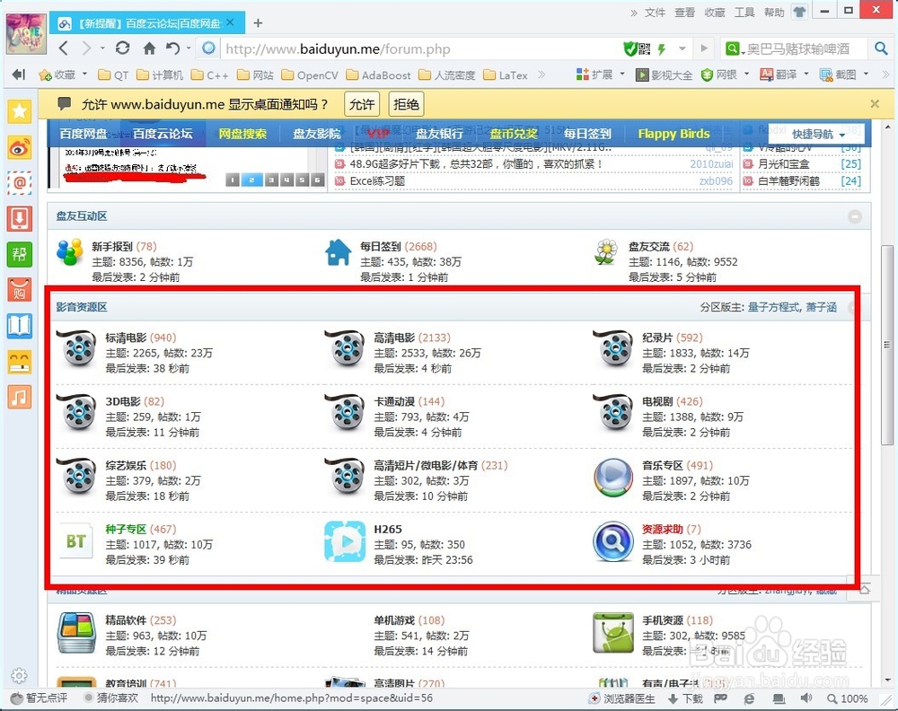Screen dimensions: 898x711
Task: Select the Flappy Birds nav tab
Action: point(673,134)
